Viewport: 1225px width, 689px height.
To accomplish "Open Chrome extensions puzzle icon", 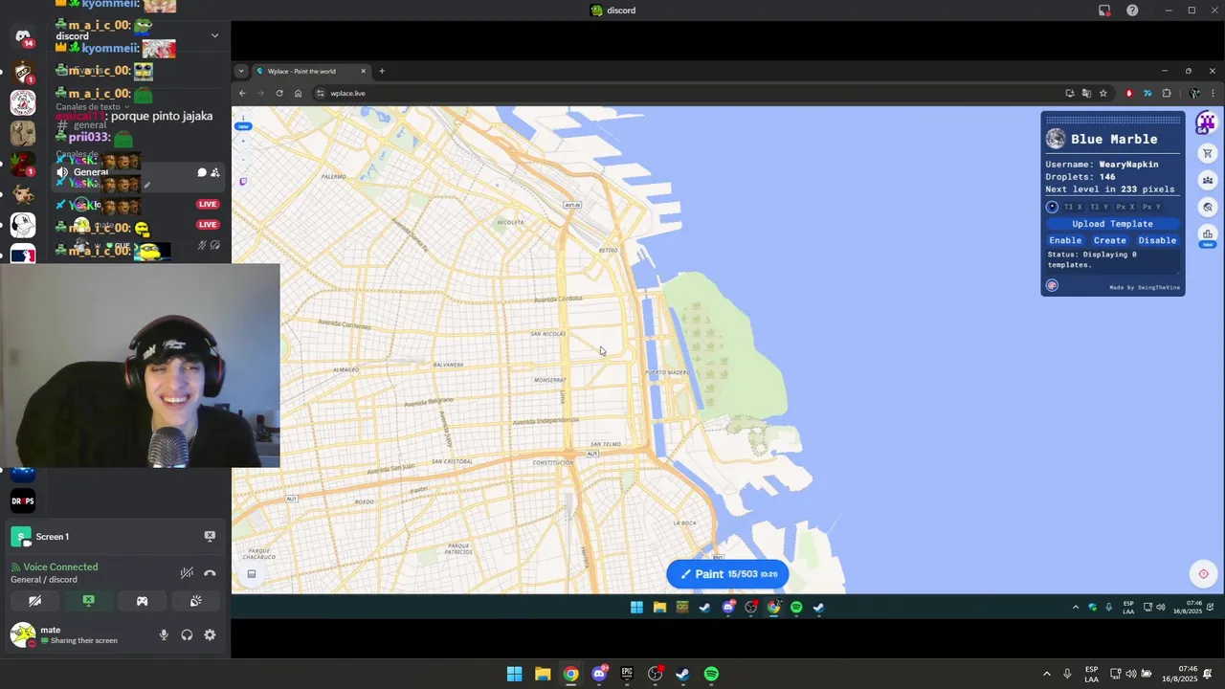I will point(1167,93).
